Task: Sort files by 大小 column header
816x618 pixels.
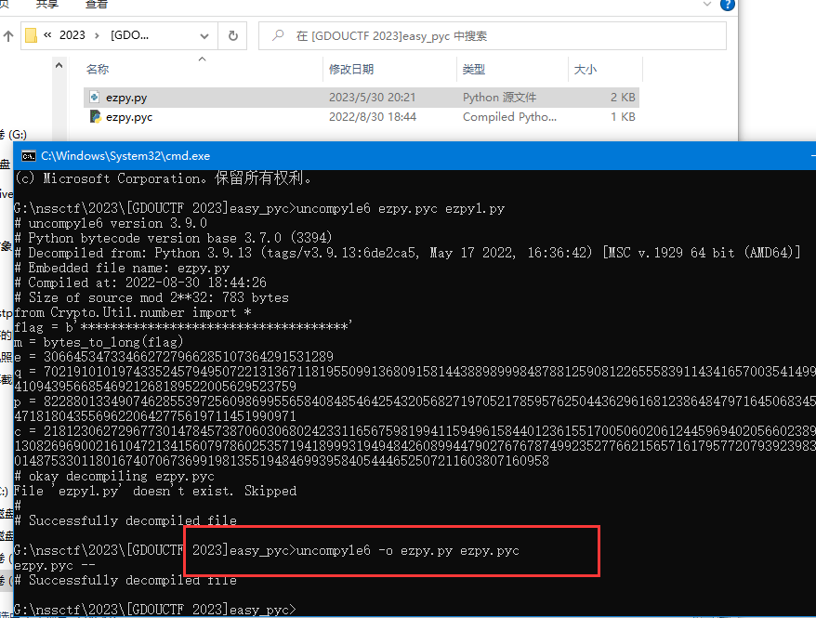Action: pos(586,70)
